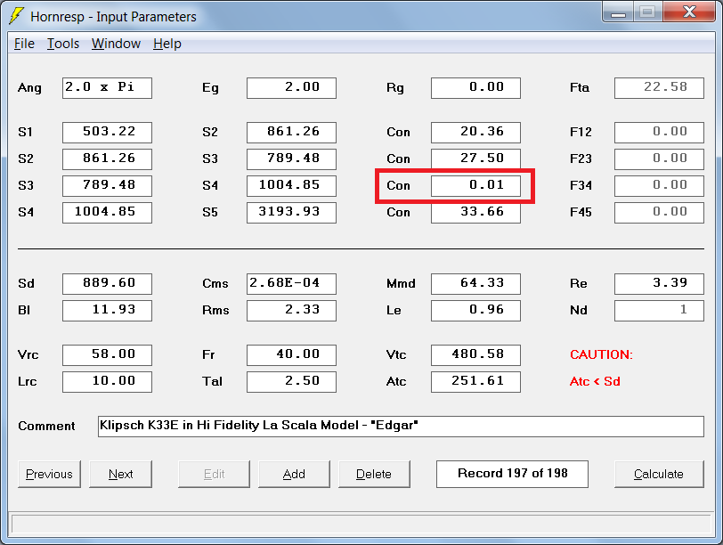Select the Con field showing 20.36
Screen dimensions: 723x545
475,133
